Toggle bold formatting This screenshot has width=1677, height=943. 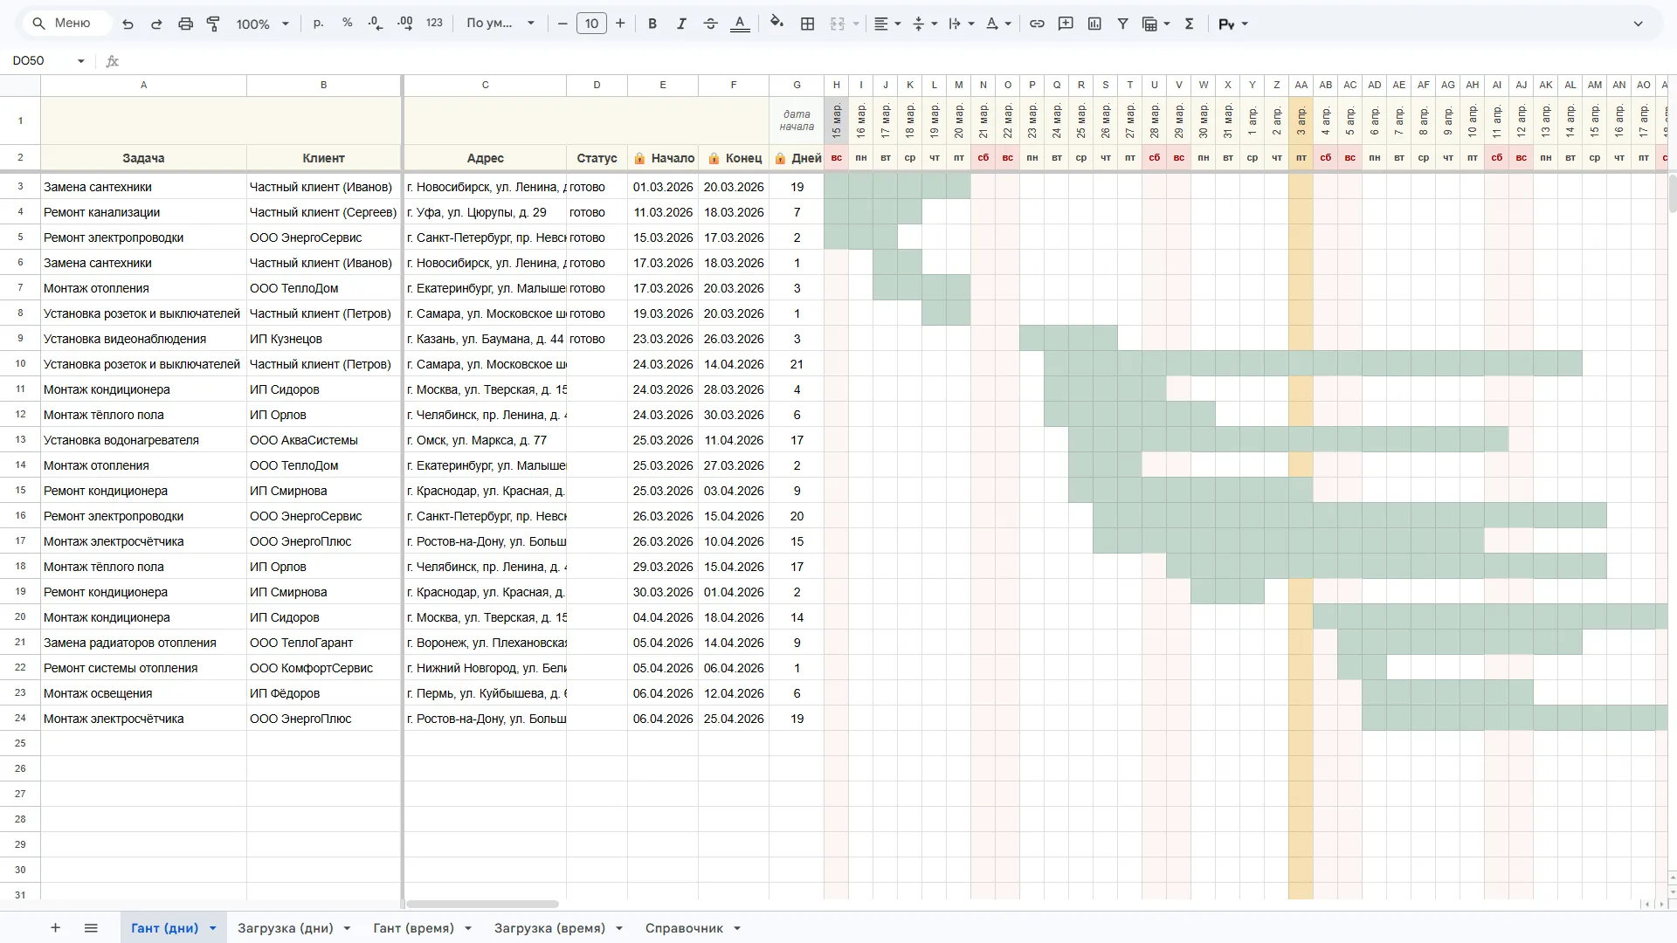[x=652, y=24]
